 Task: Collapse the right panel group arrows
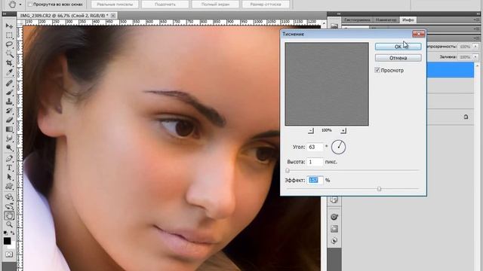tap(478, 14)
